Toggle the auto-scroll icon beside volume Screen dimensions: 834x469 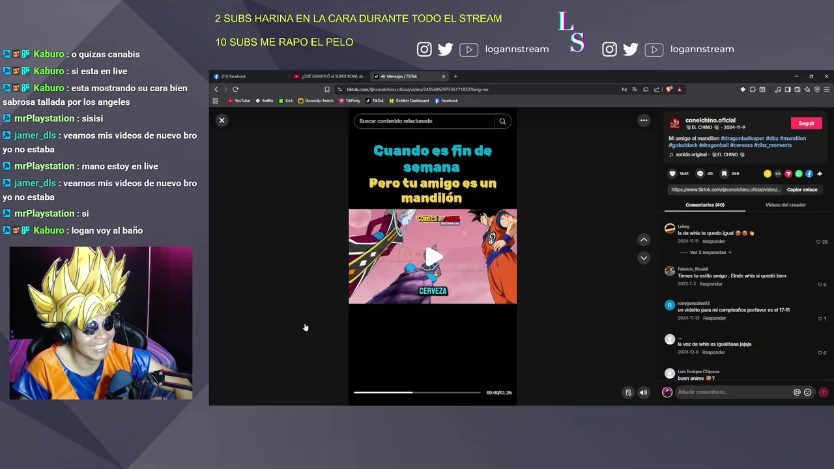[x=628, y=393]
